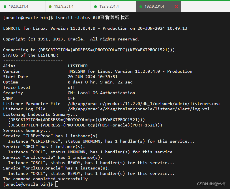Switch to the third 192.9.231.4 session tab
Viewport: 230px width, 189px height.
[113, 7]
